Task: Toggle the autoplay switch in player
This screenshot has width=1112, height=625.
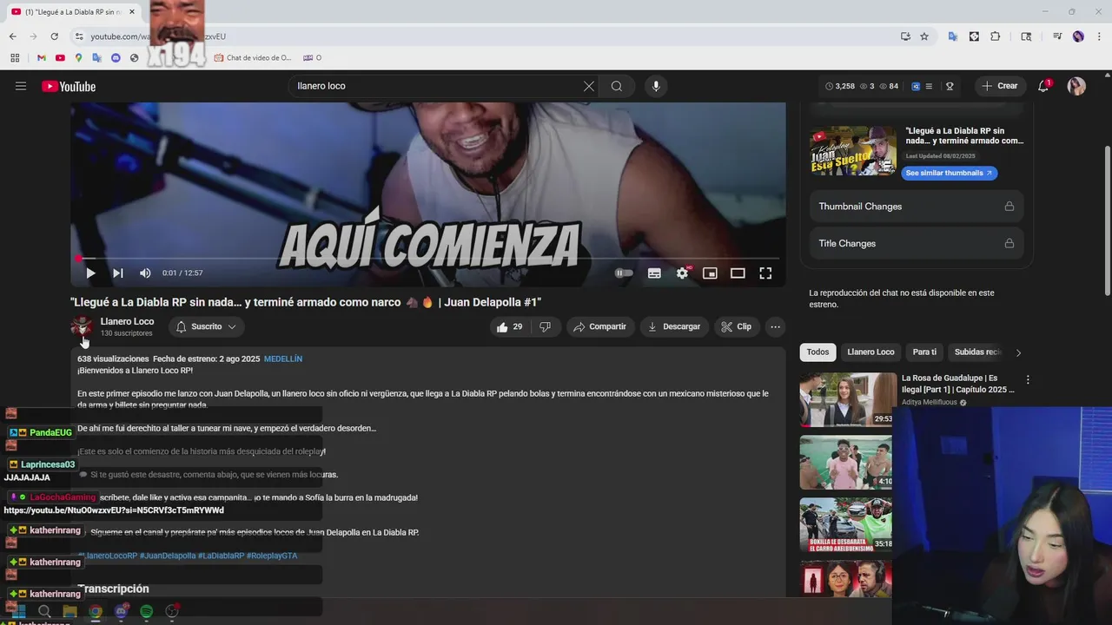Action: [x=624, y=273]
